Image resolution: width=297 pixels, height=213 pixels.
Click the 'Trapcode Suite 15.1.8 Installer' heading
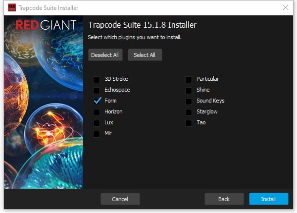(142, 25)
